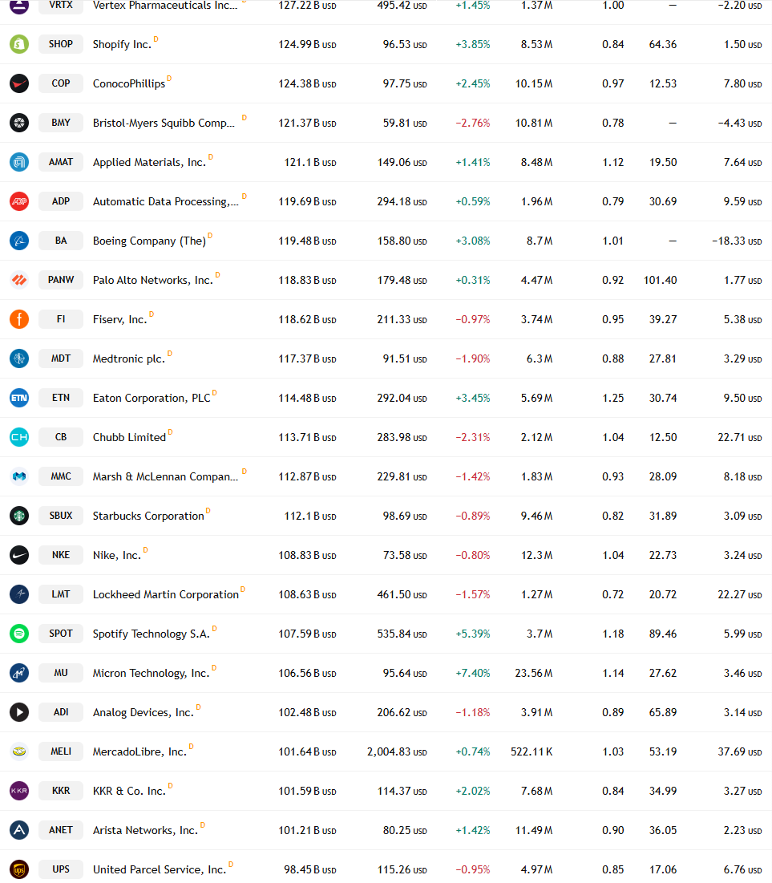This screenshot has width=772, height=883.
Task: Click the Analog Devices logo icon
Action: click(19, 712)
